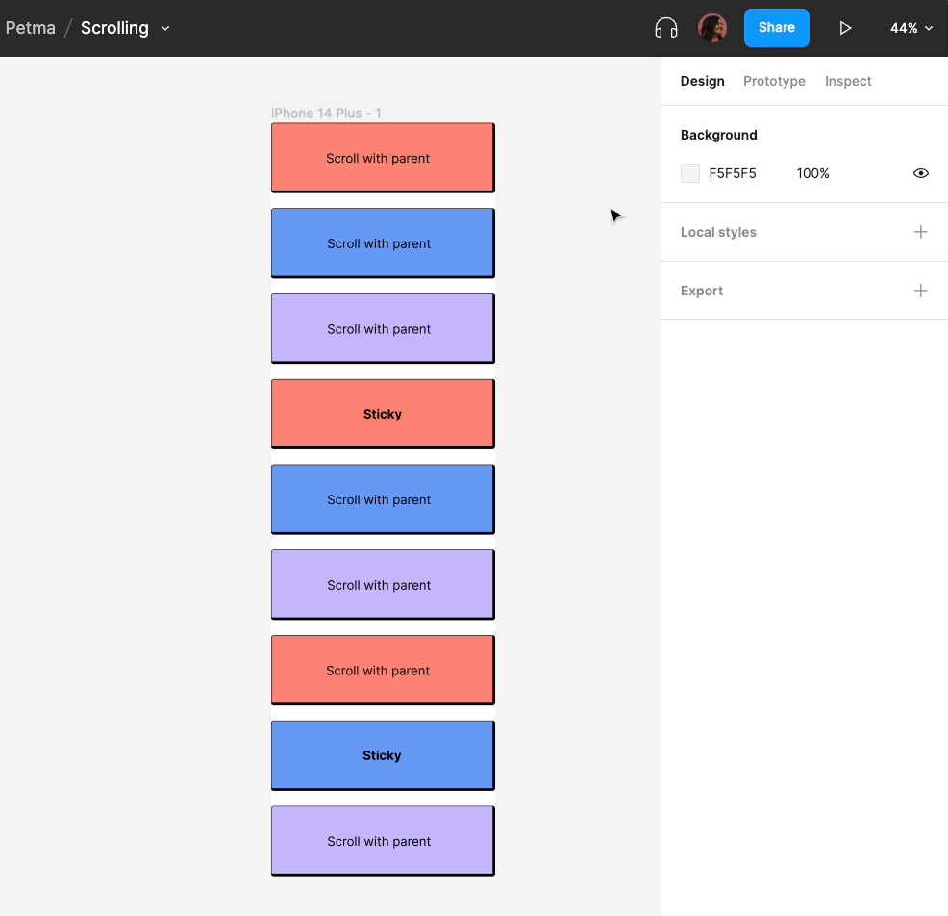Open the Petma project link

pyautogui.click(x=30, y=28)
